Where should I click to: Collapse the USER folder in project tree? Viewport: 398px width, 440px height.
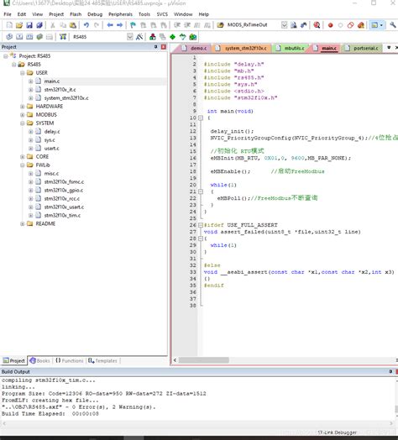[x=22, y=73]
